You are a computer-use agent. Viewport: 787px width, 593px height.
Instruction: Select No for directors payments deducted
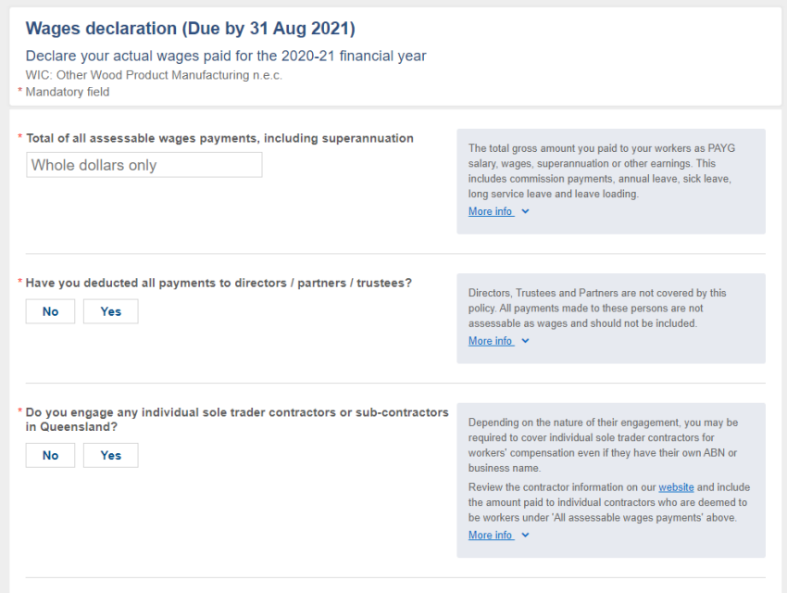(50, 311)
